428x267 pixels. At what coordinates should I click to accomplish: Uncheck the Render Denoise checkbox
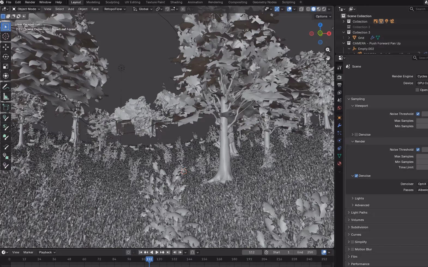coord(356,176)
